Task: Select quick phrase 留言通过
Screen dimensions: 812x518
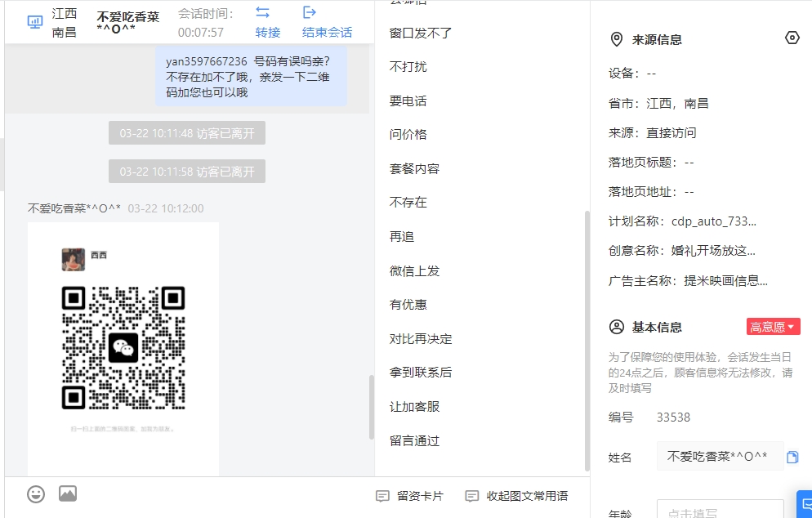Action: tap(414, 441)
